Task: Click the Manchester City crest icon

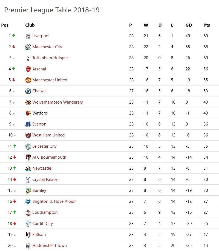Action: tap(28, 47)
